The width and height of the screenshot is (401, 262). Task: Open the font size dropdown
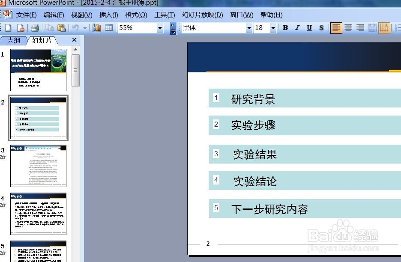pos(274,27)
